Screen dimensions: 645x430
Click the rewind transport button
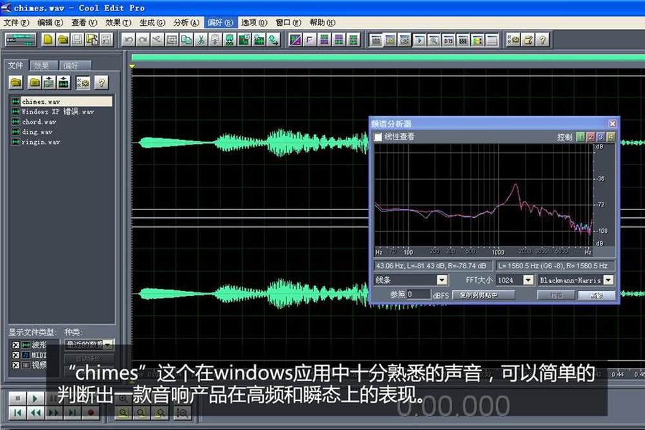pyautogui.click(x=35, y=413)
